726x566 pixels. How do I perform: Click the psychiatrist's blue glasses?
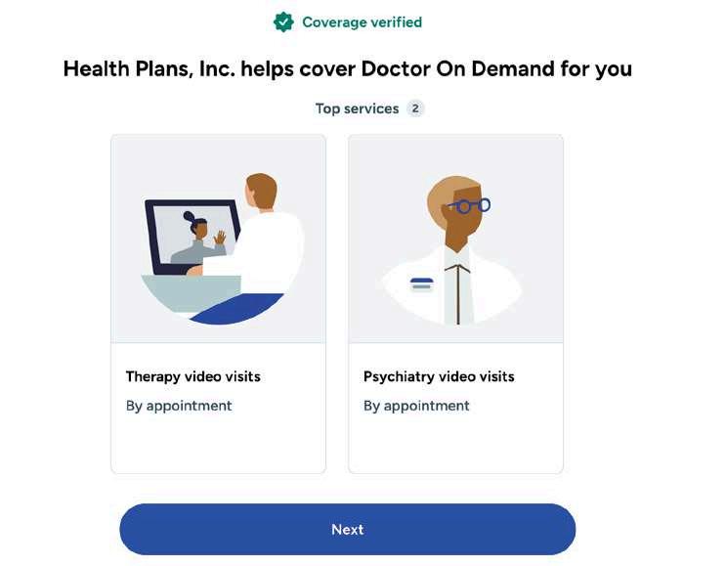click(x=469, y=205)
